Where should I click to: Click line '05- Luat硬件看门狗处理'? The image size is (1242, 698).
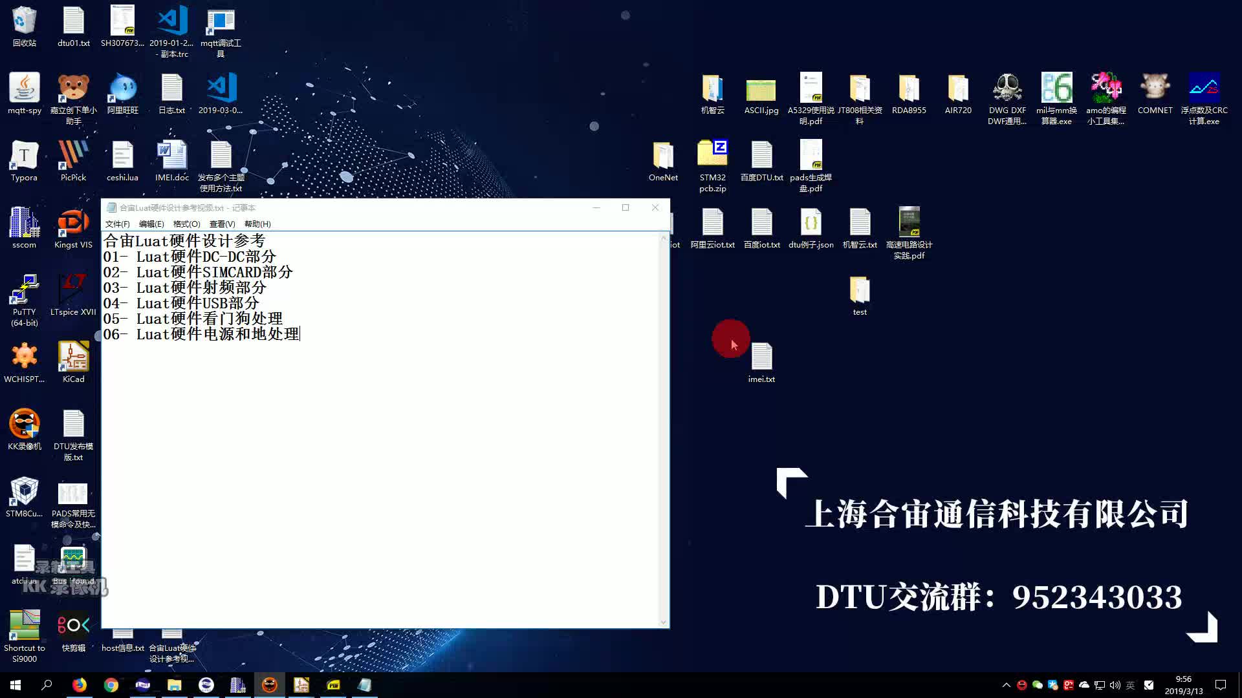coord(193,319)
